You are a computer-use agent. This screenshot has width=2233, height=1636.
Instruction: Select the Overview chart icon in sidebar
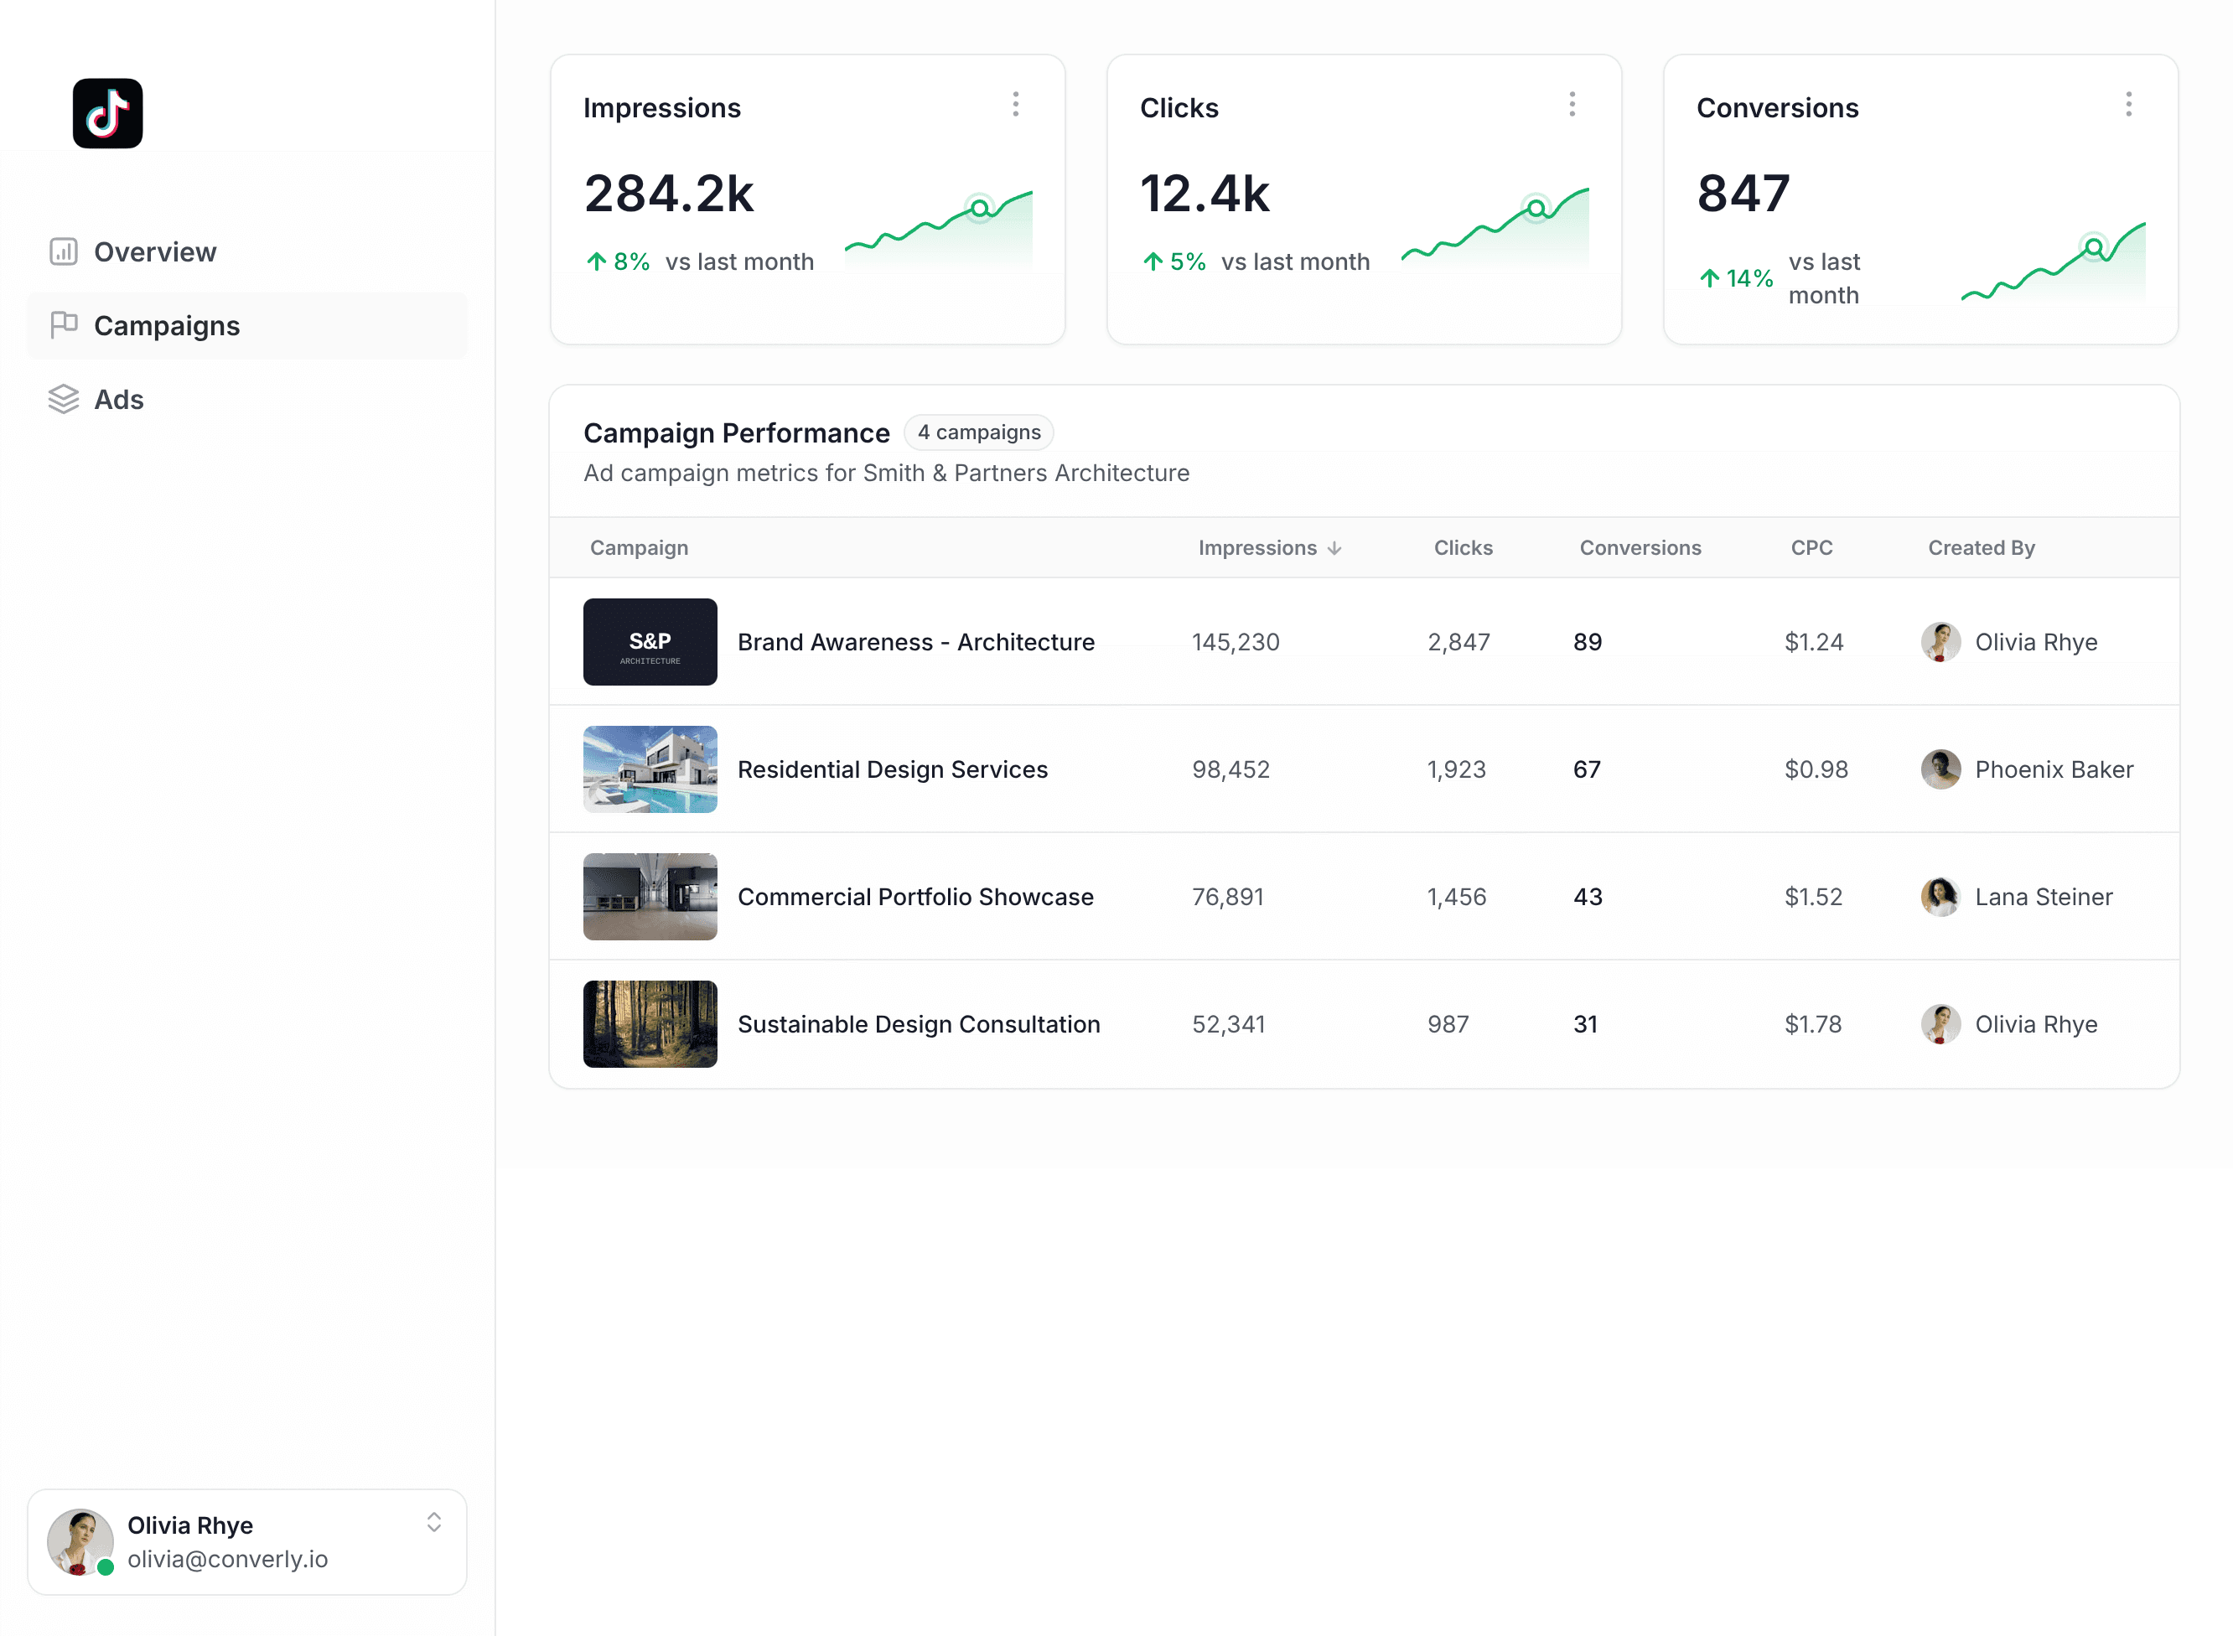(x=64, y=251)
